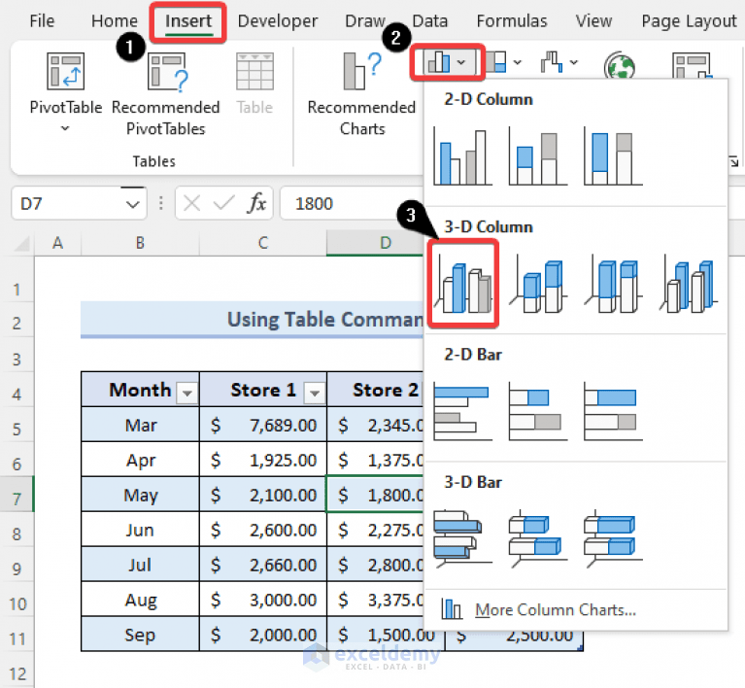Select 3-D Clustered Bar chart
The image size is (745, 688).
coord(462,538)
